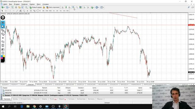Screen dimensions: 195x109
Task: Switch chart to line chart type
Action: 69,7
